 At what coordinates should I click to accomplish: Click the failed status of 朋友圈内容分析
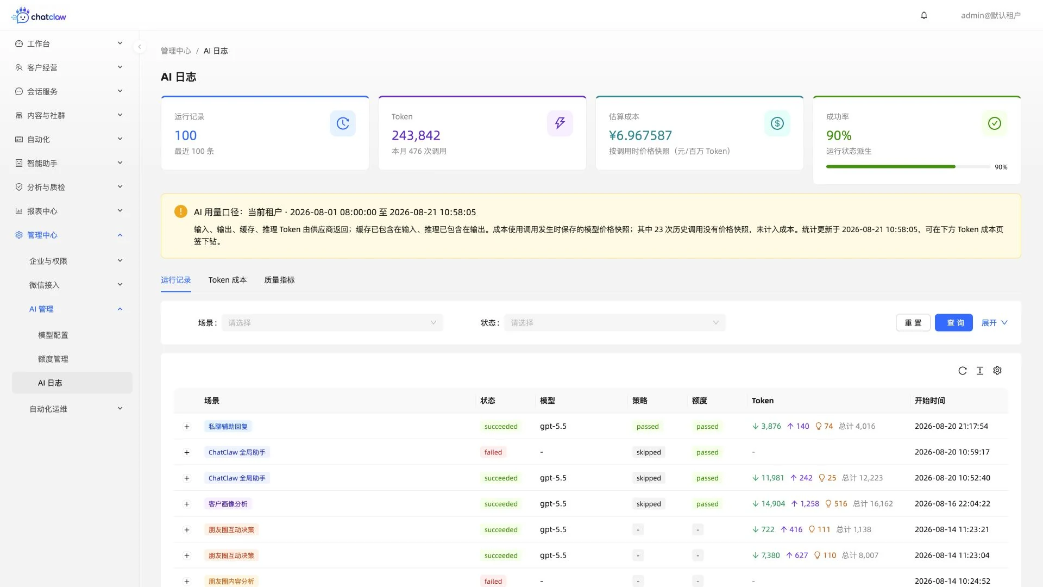click(493, 581)
